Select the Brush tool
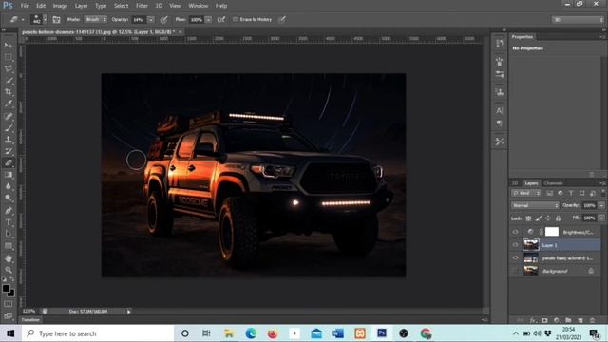 pos(9,127)
